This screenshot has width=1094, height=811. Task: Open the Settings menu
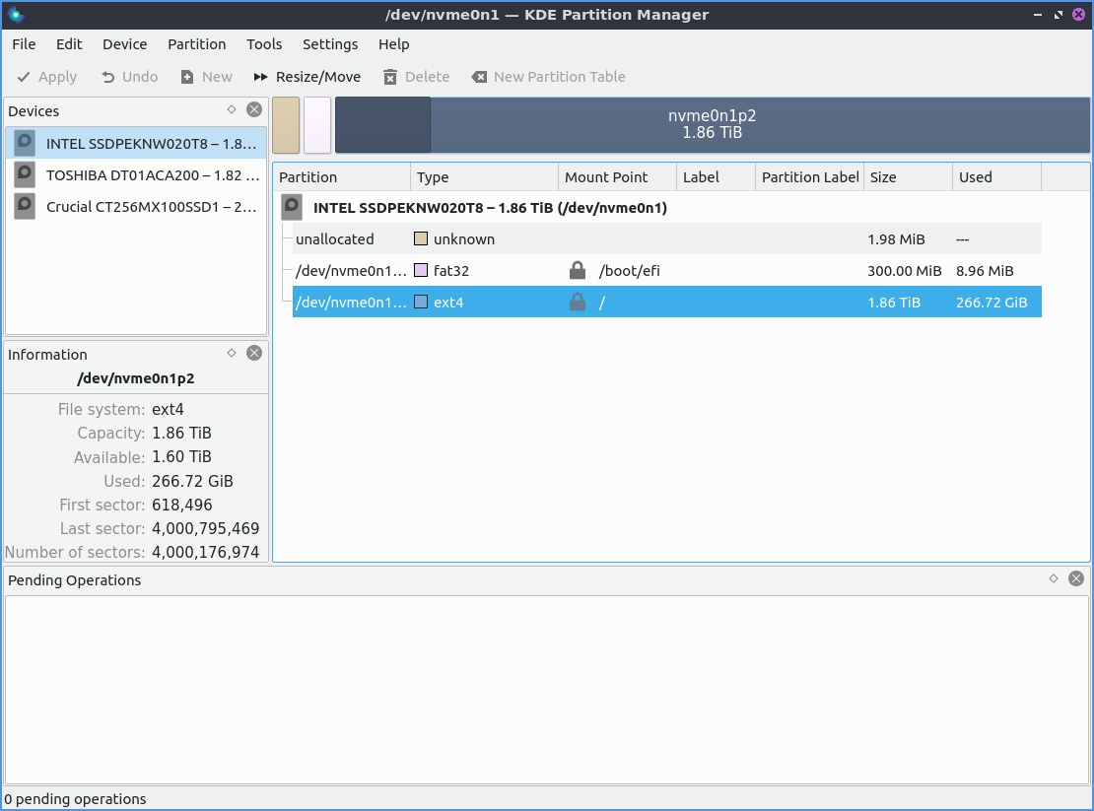(x=330, y=44)
